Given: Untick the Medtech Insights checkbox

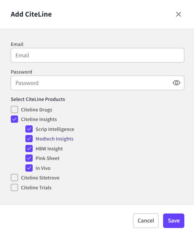Looking at the screenshot, I should pos(29,139).
